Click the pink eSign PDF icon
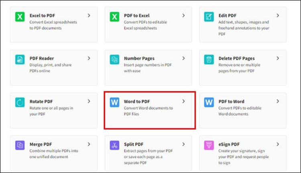Screen dimensions: 301x173 (x=209, y=145)
